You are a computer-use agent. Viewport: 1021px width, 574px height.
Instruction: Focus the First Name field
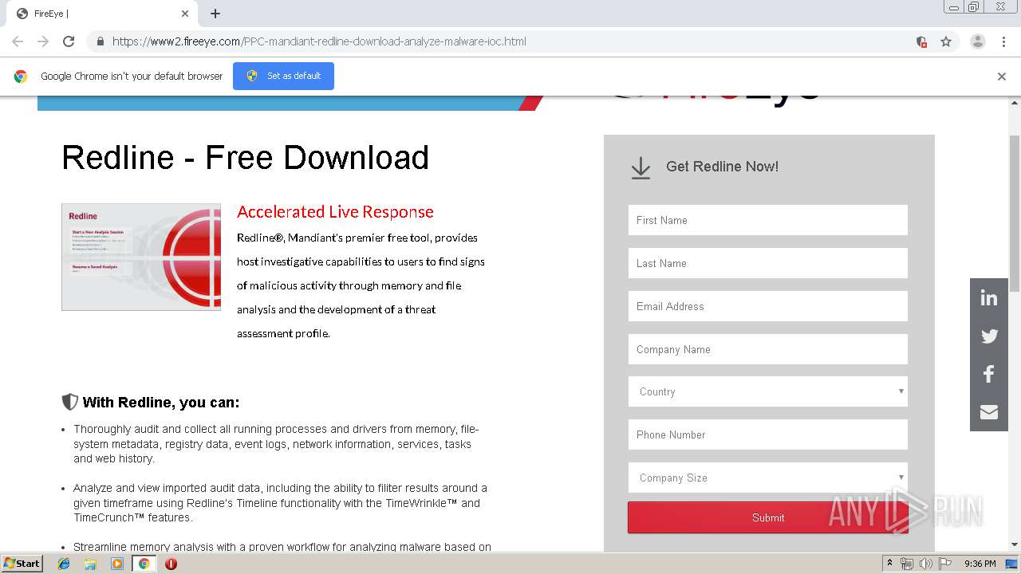(767, 220)
